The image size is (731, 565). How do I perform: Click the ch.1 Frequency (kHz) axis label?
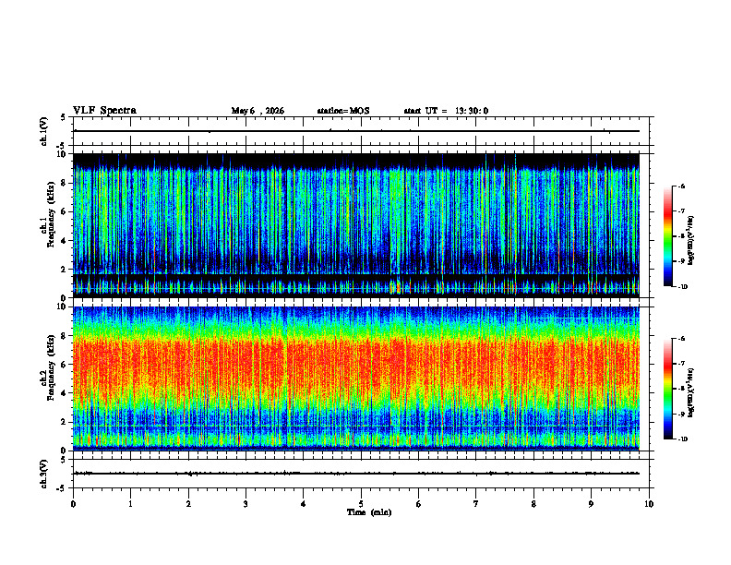(51, 225)
